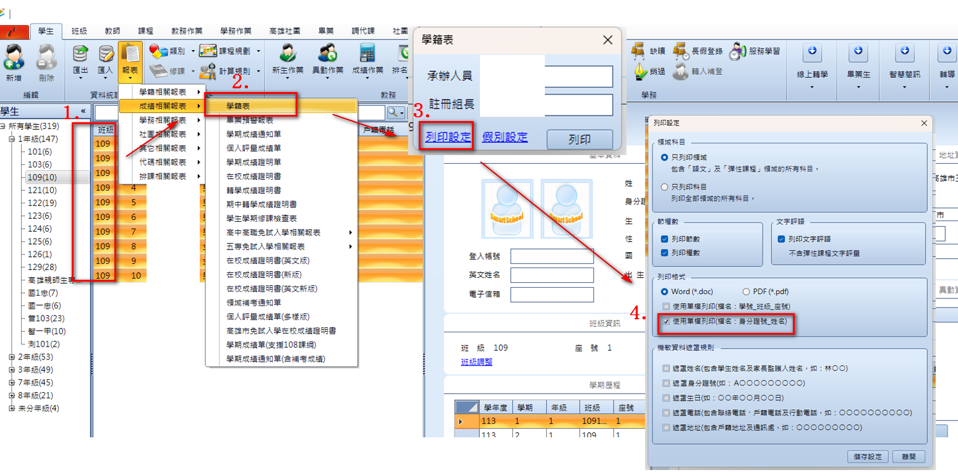
Task: Enable the 遮蓋電話 masking checkbox
Action: (665, 413)
